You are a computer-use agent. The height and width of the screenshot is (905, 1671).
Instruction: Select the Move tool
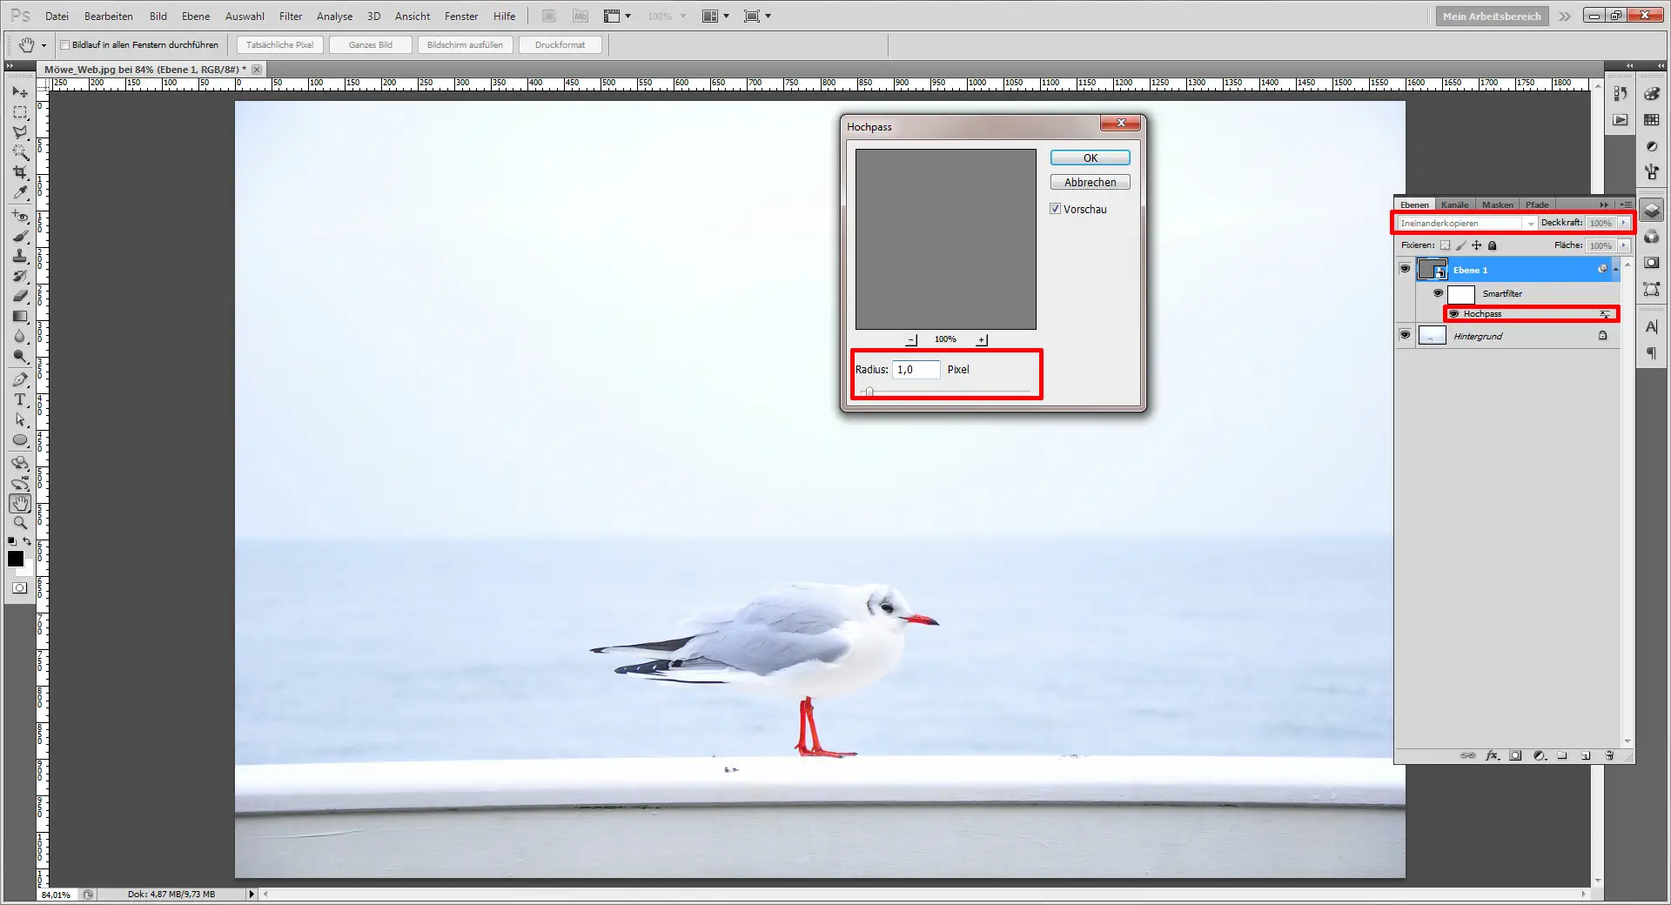[x=19, y=91]
